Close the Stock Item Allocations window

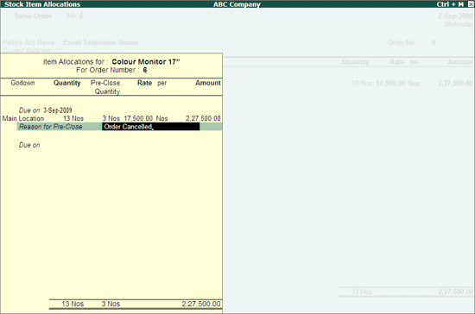471,4
